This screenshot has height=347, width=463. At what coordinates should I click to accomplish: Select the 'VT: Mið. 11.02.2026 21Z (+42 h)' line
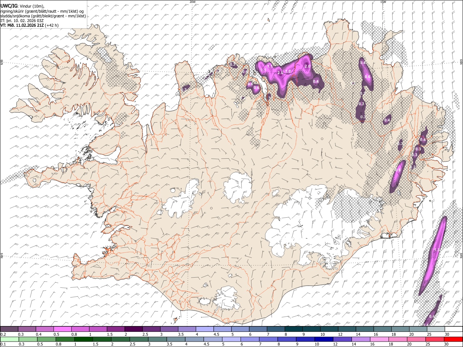pos(29,25)
